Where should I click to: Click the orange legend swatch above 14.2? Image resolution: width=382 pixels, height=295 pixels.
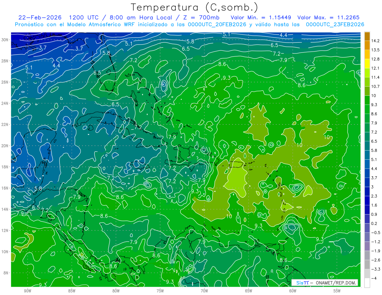[367, 36]
